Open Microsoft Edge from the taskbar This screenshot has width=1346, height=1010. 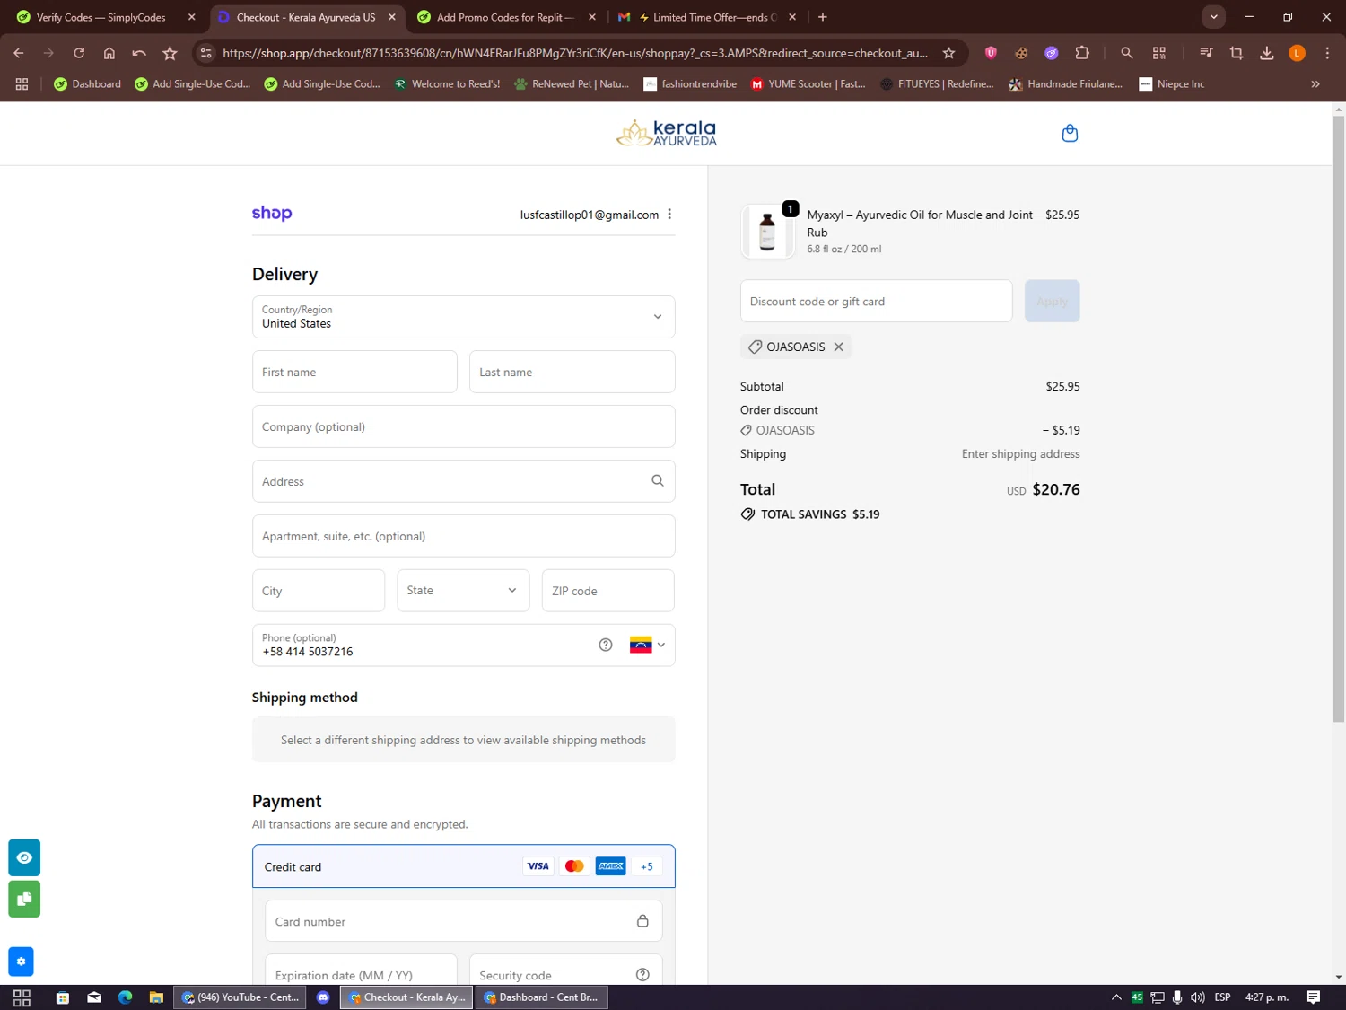tap(125, 997)
